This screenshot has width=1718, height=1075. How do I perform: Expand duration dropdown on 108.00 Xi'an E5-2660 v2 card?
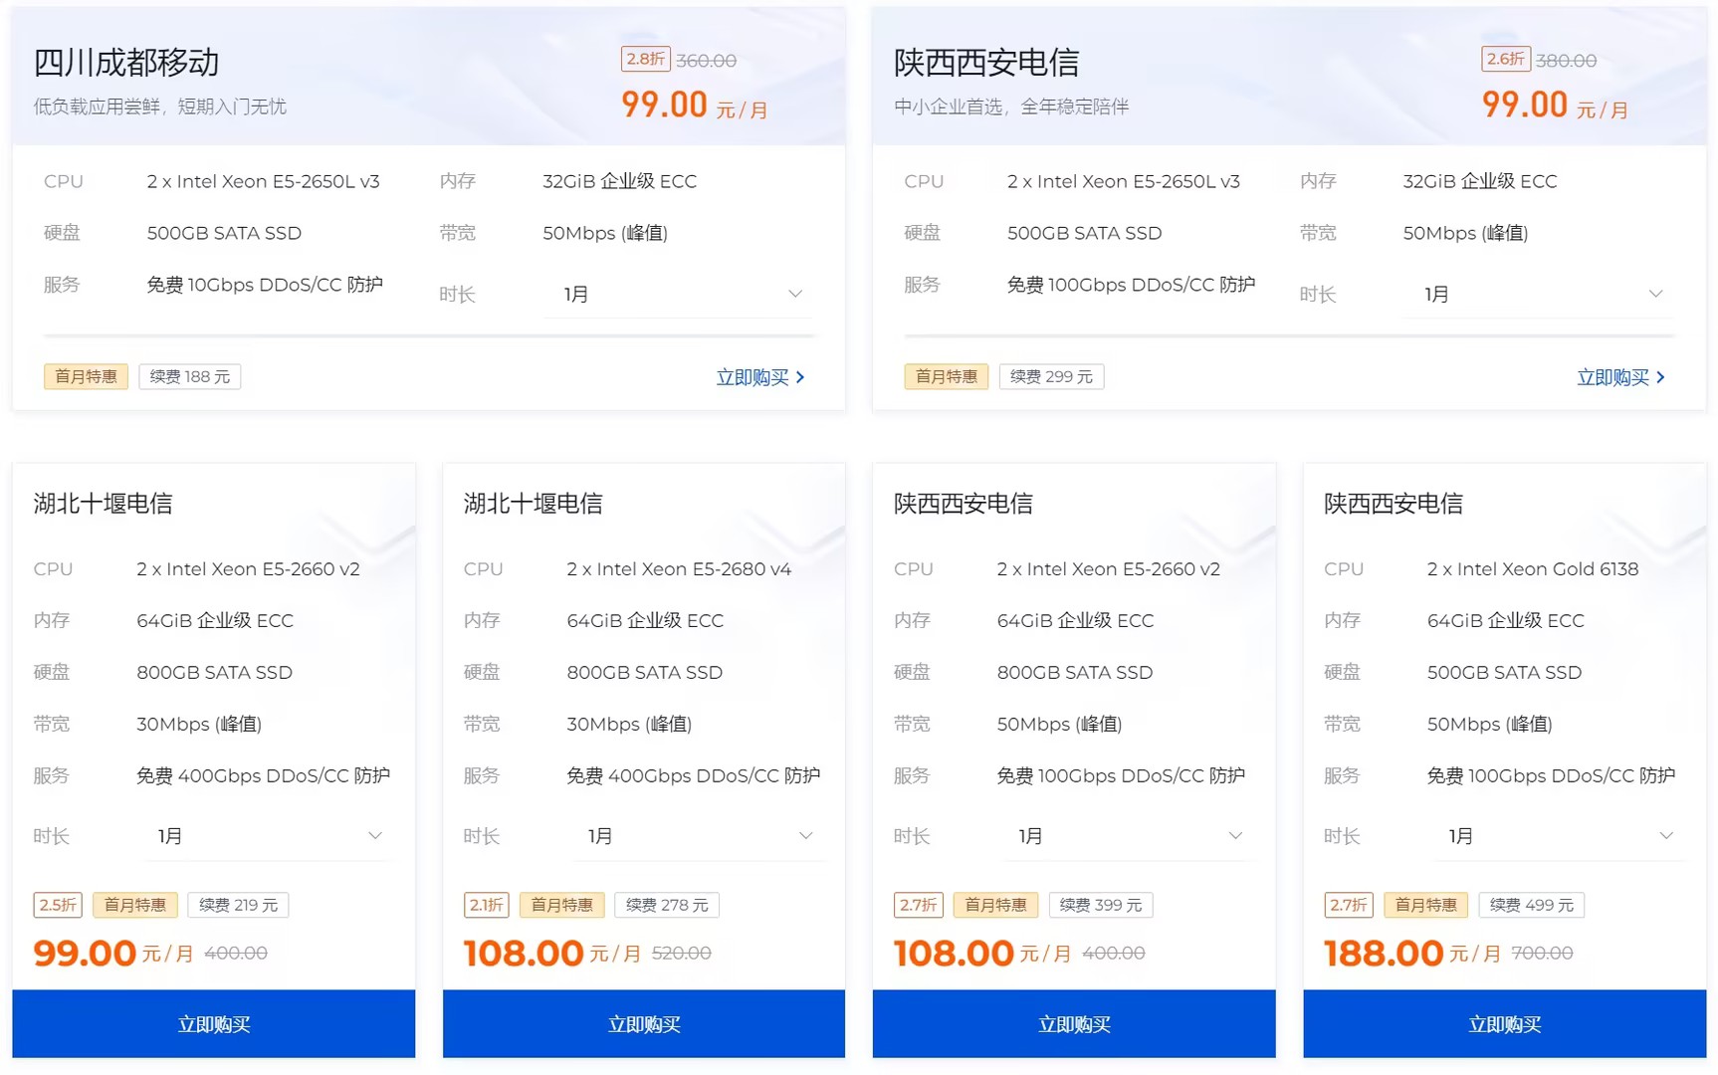point(1129,836)
